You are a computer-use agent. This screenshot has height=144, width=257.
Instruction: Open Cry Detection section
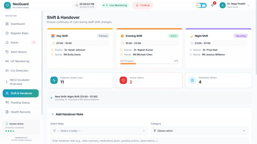(x=21, y=71)
